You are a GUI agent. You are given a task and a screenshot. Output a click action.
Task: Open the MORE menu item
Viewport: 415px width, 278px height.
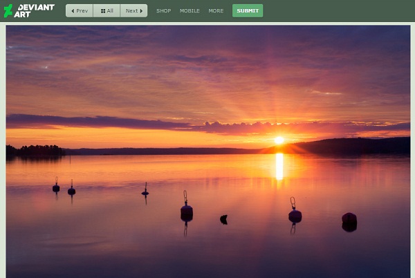(216, 11)
